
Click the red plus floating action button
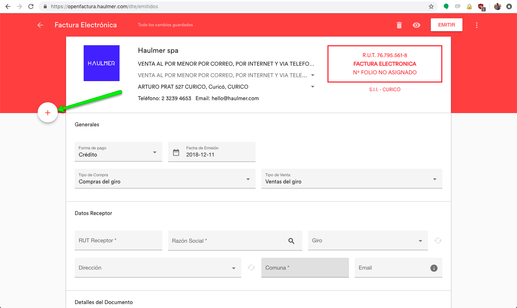tap(48, 113)
